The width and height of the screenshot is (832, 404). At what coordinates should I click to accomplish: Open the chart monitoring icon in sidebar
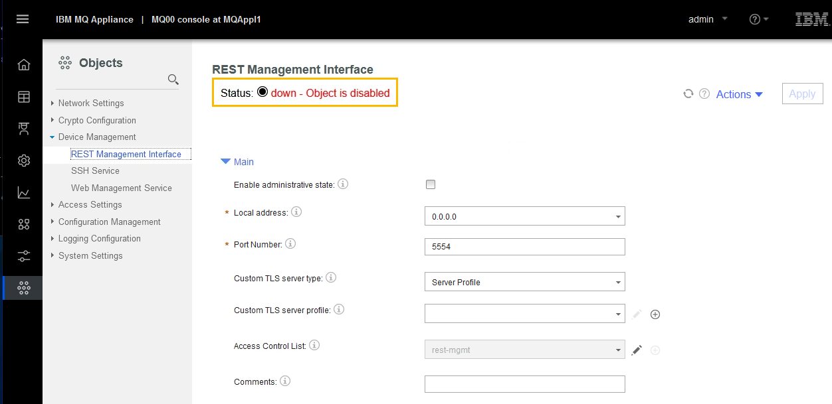tap(24, 192)
